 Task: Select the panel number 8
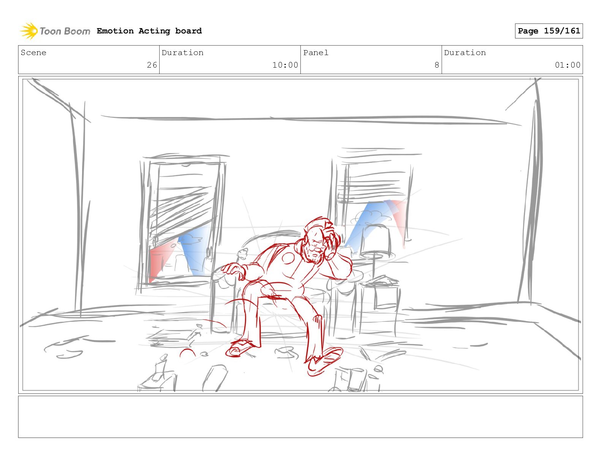point(437,65)
